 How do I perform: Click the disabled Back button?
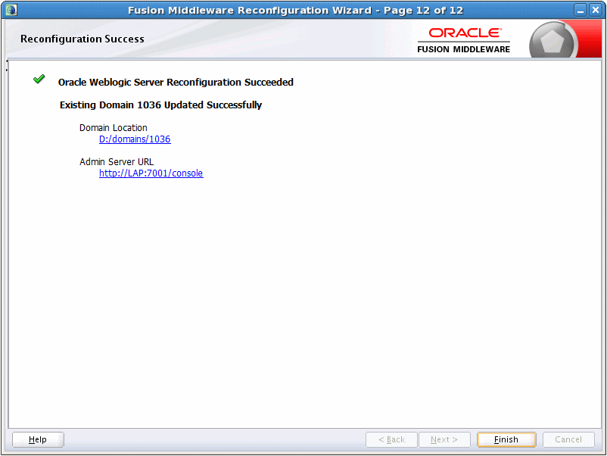click(x=391, y=440)
